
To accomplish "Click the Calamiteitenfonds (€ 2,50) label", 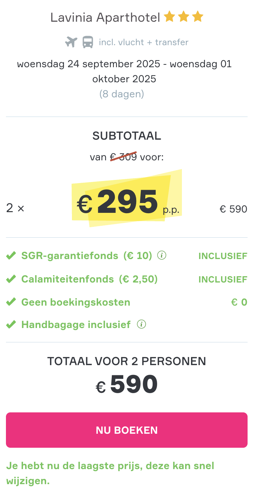I will [x=89, y=279].
